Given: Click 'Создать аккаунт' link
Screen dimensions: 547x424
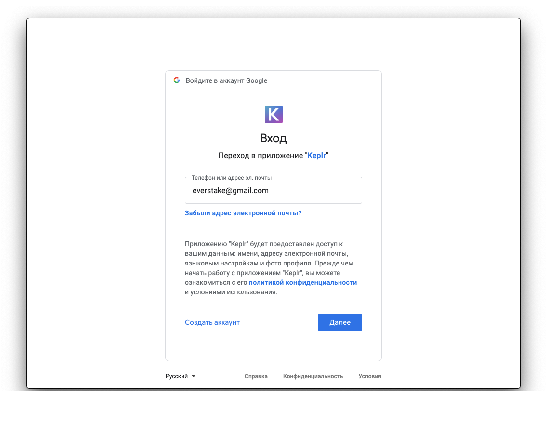Looking at the screenshot, I should 212,322.
